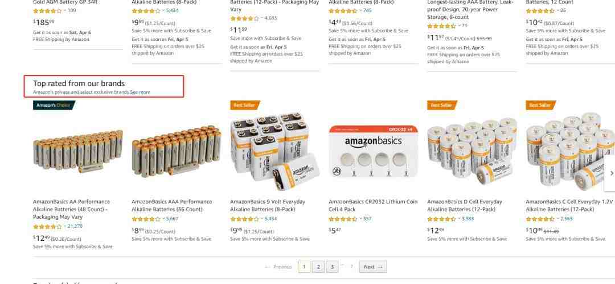Click Best Seller badge on C Cell batteries
The image size is (615, 284).
point(540,105)
